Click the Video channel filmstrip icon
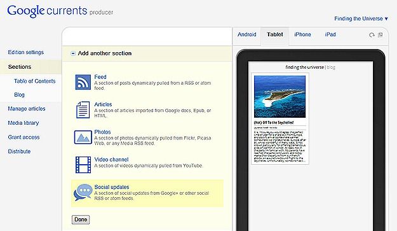This screenshot has height=231, width=397. tap(83, 165)
